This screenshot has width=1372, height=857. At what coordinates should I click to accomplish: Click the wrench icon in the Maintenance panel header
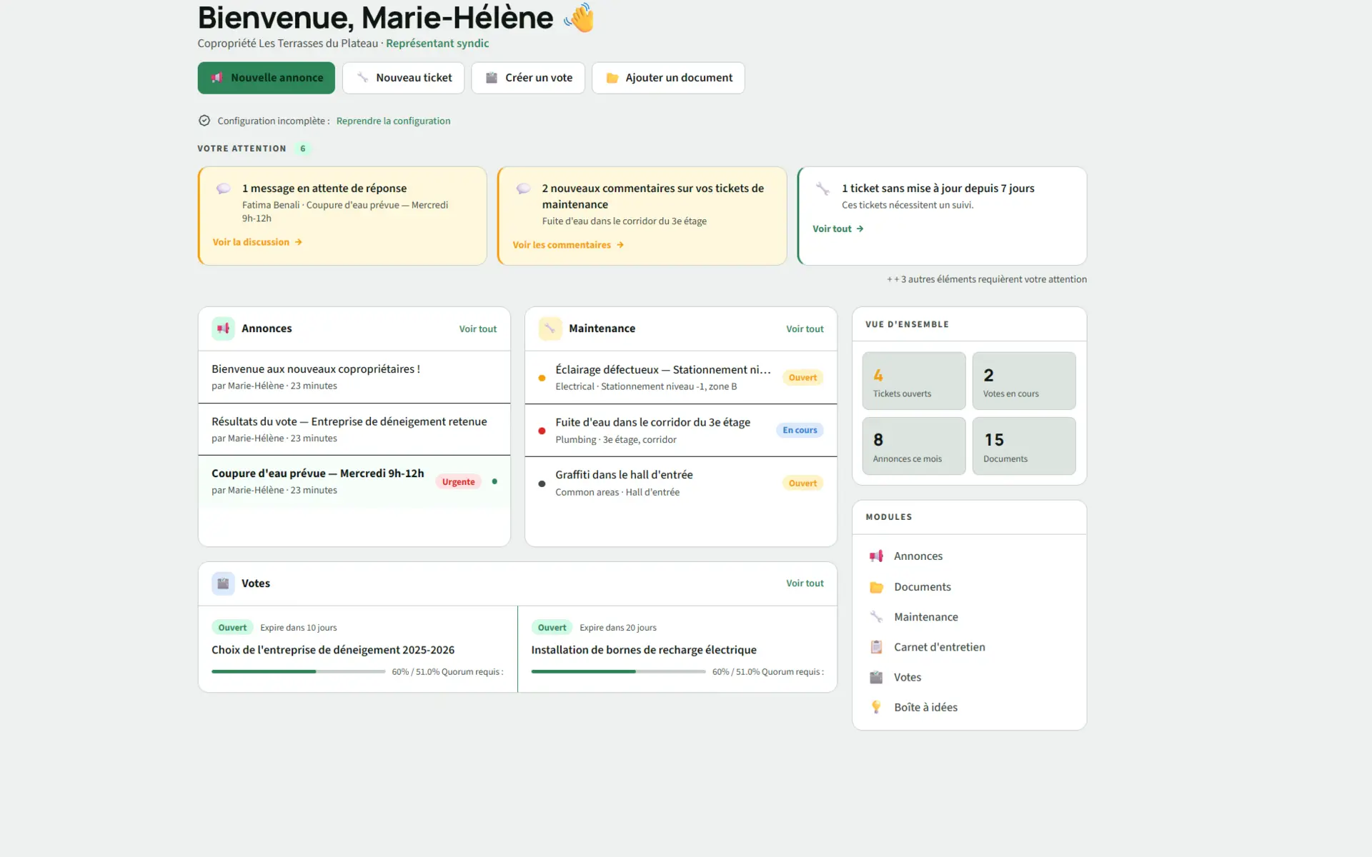(x=550, y=329)
